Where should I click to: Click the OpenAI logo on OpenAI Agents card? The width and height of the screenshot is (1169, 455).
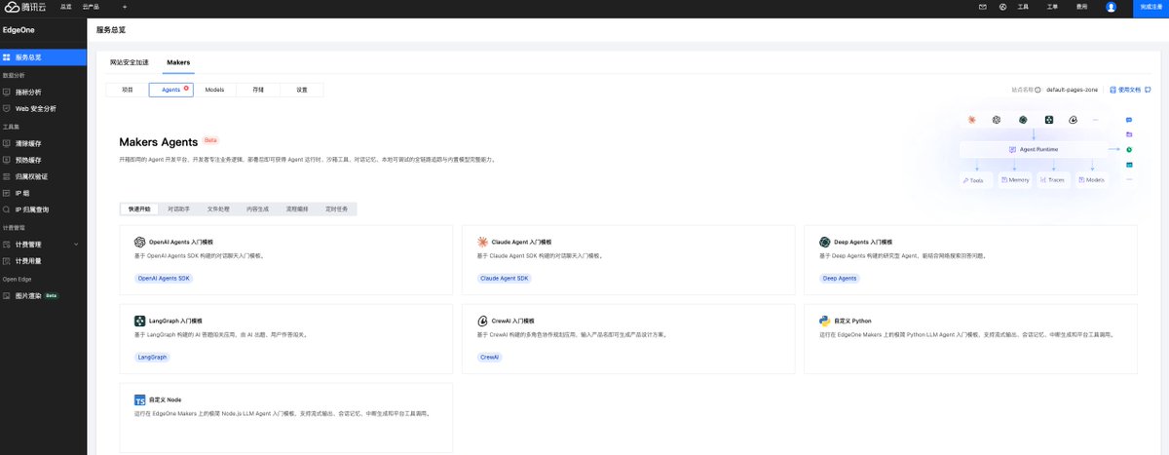pyautogui.click(x=139, y=241)
